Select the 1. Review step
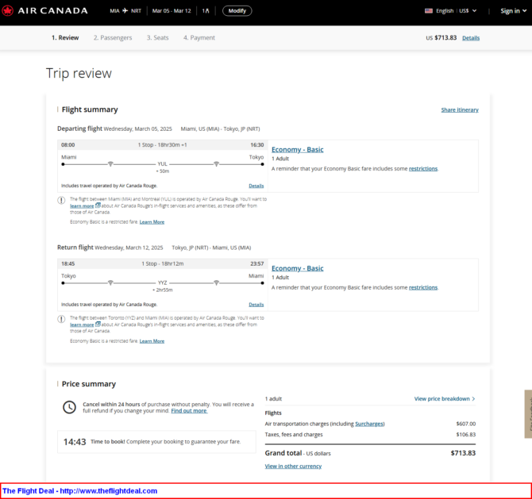This screenshot has height=499, width=532. pos(65,37)
